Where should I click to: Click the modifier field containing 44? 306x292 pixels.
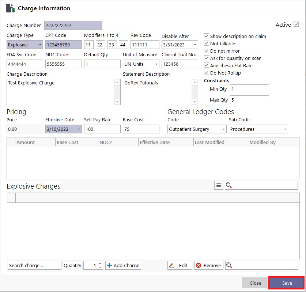click(124, 45)
